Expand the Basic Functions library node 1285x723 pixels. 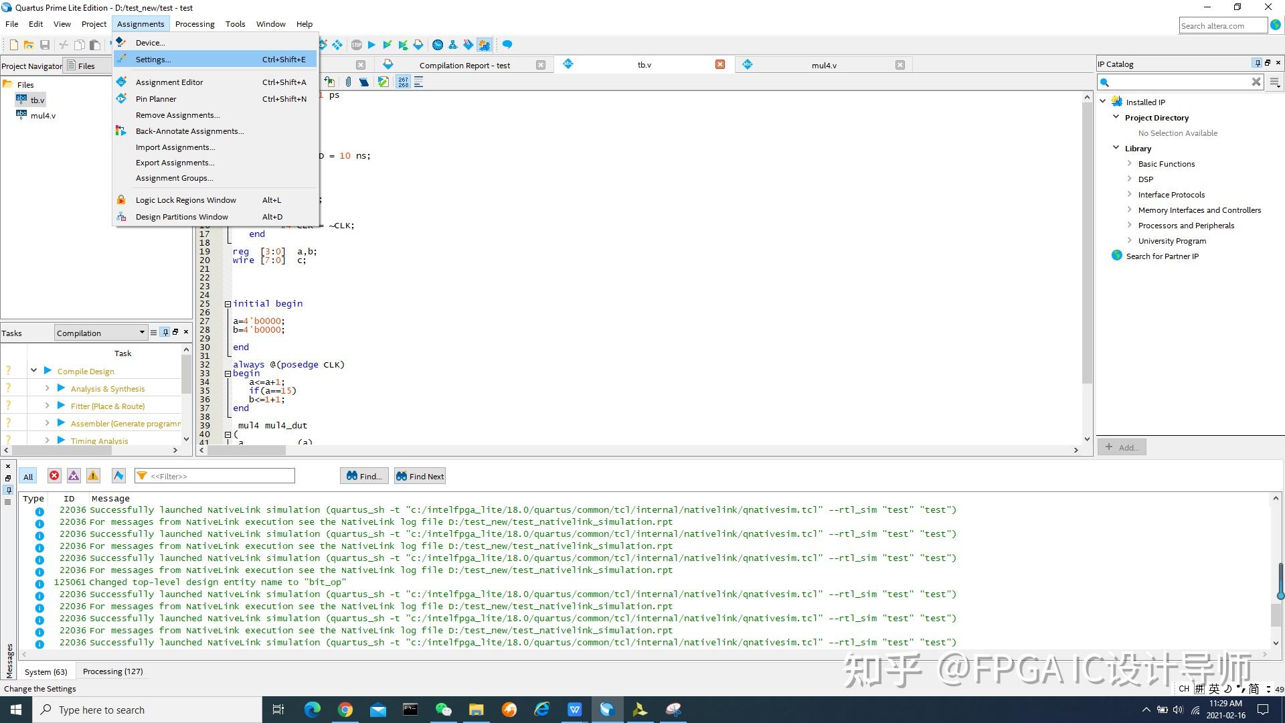[1129, 163]
